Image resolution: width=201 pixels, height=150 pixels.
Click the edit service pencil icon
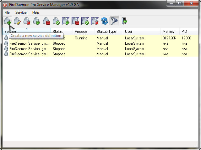17,21
